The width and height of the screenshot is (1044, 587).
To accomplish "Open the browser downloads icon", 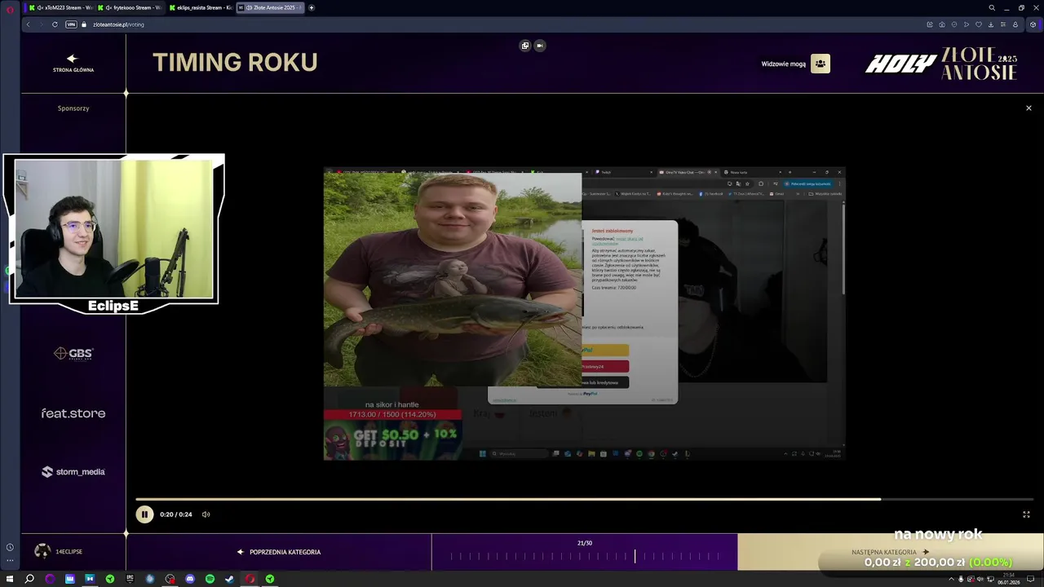I will [x=991, y=24].
